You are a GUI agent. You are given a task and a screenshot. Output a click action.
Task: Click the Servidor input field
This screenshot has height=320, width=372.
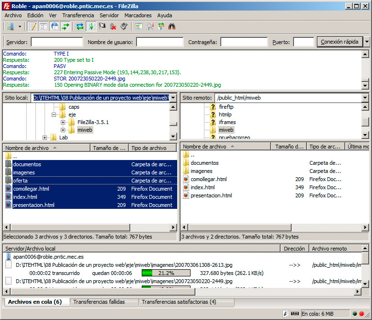click(57, 42)
